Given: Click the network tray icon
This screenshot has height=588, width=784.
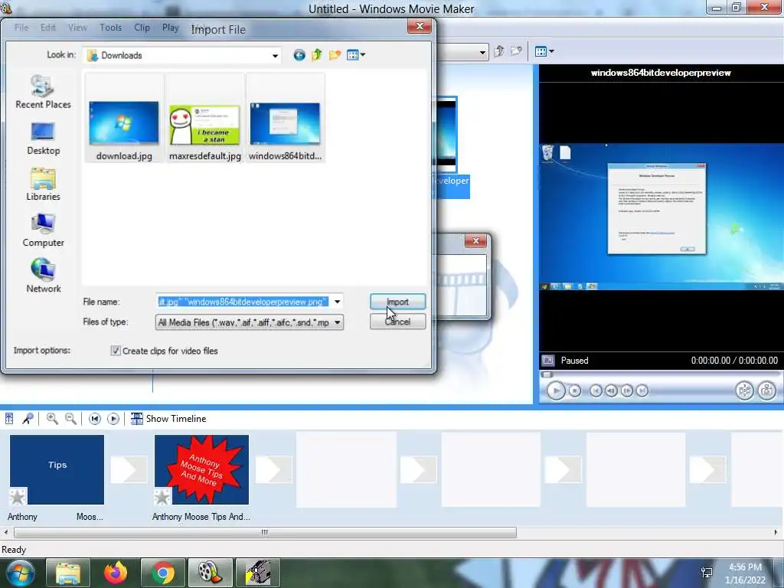Looking at the screenshot, I should [707, 573].
